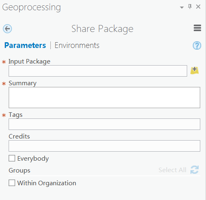206x200 pixels.
Task: Focus the Input Package field
Action: pyautogui.click(x=98, y=71)
